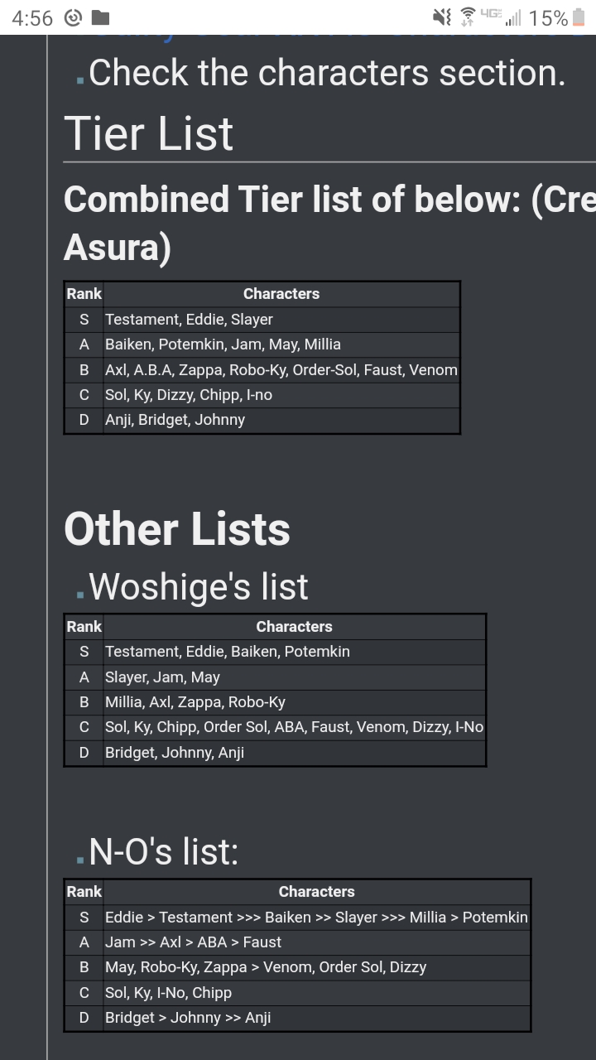Viewport: 596px width, 1060px height.
Task: Tap 'Anji, Bridget, Johnny' D rank row
Action: pyautogui.click(x=262, y=420)
